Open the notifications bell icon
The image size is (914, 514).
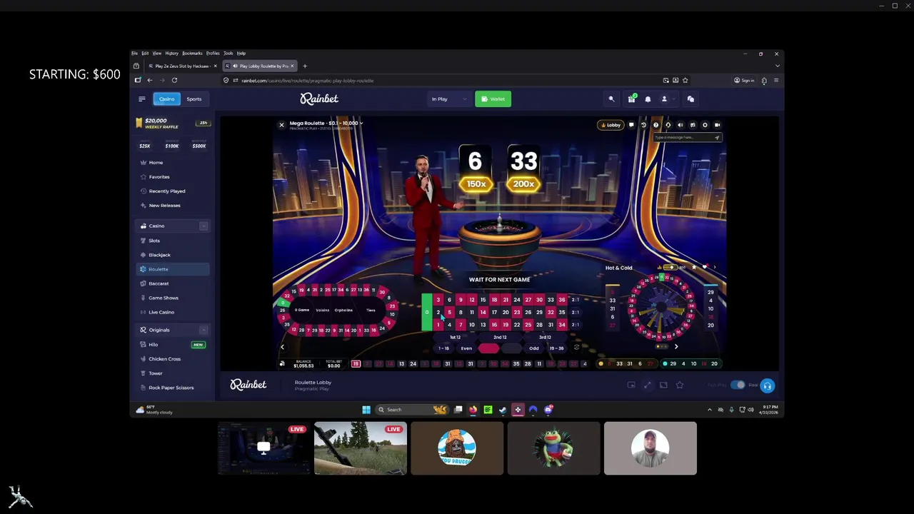648,99
